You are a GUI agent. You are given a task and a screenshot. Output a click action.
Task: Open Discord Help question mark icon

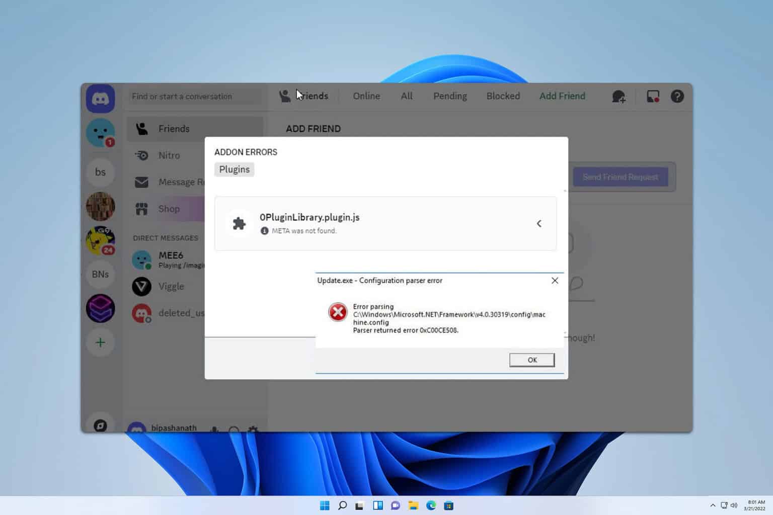[x=677, y=96]
